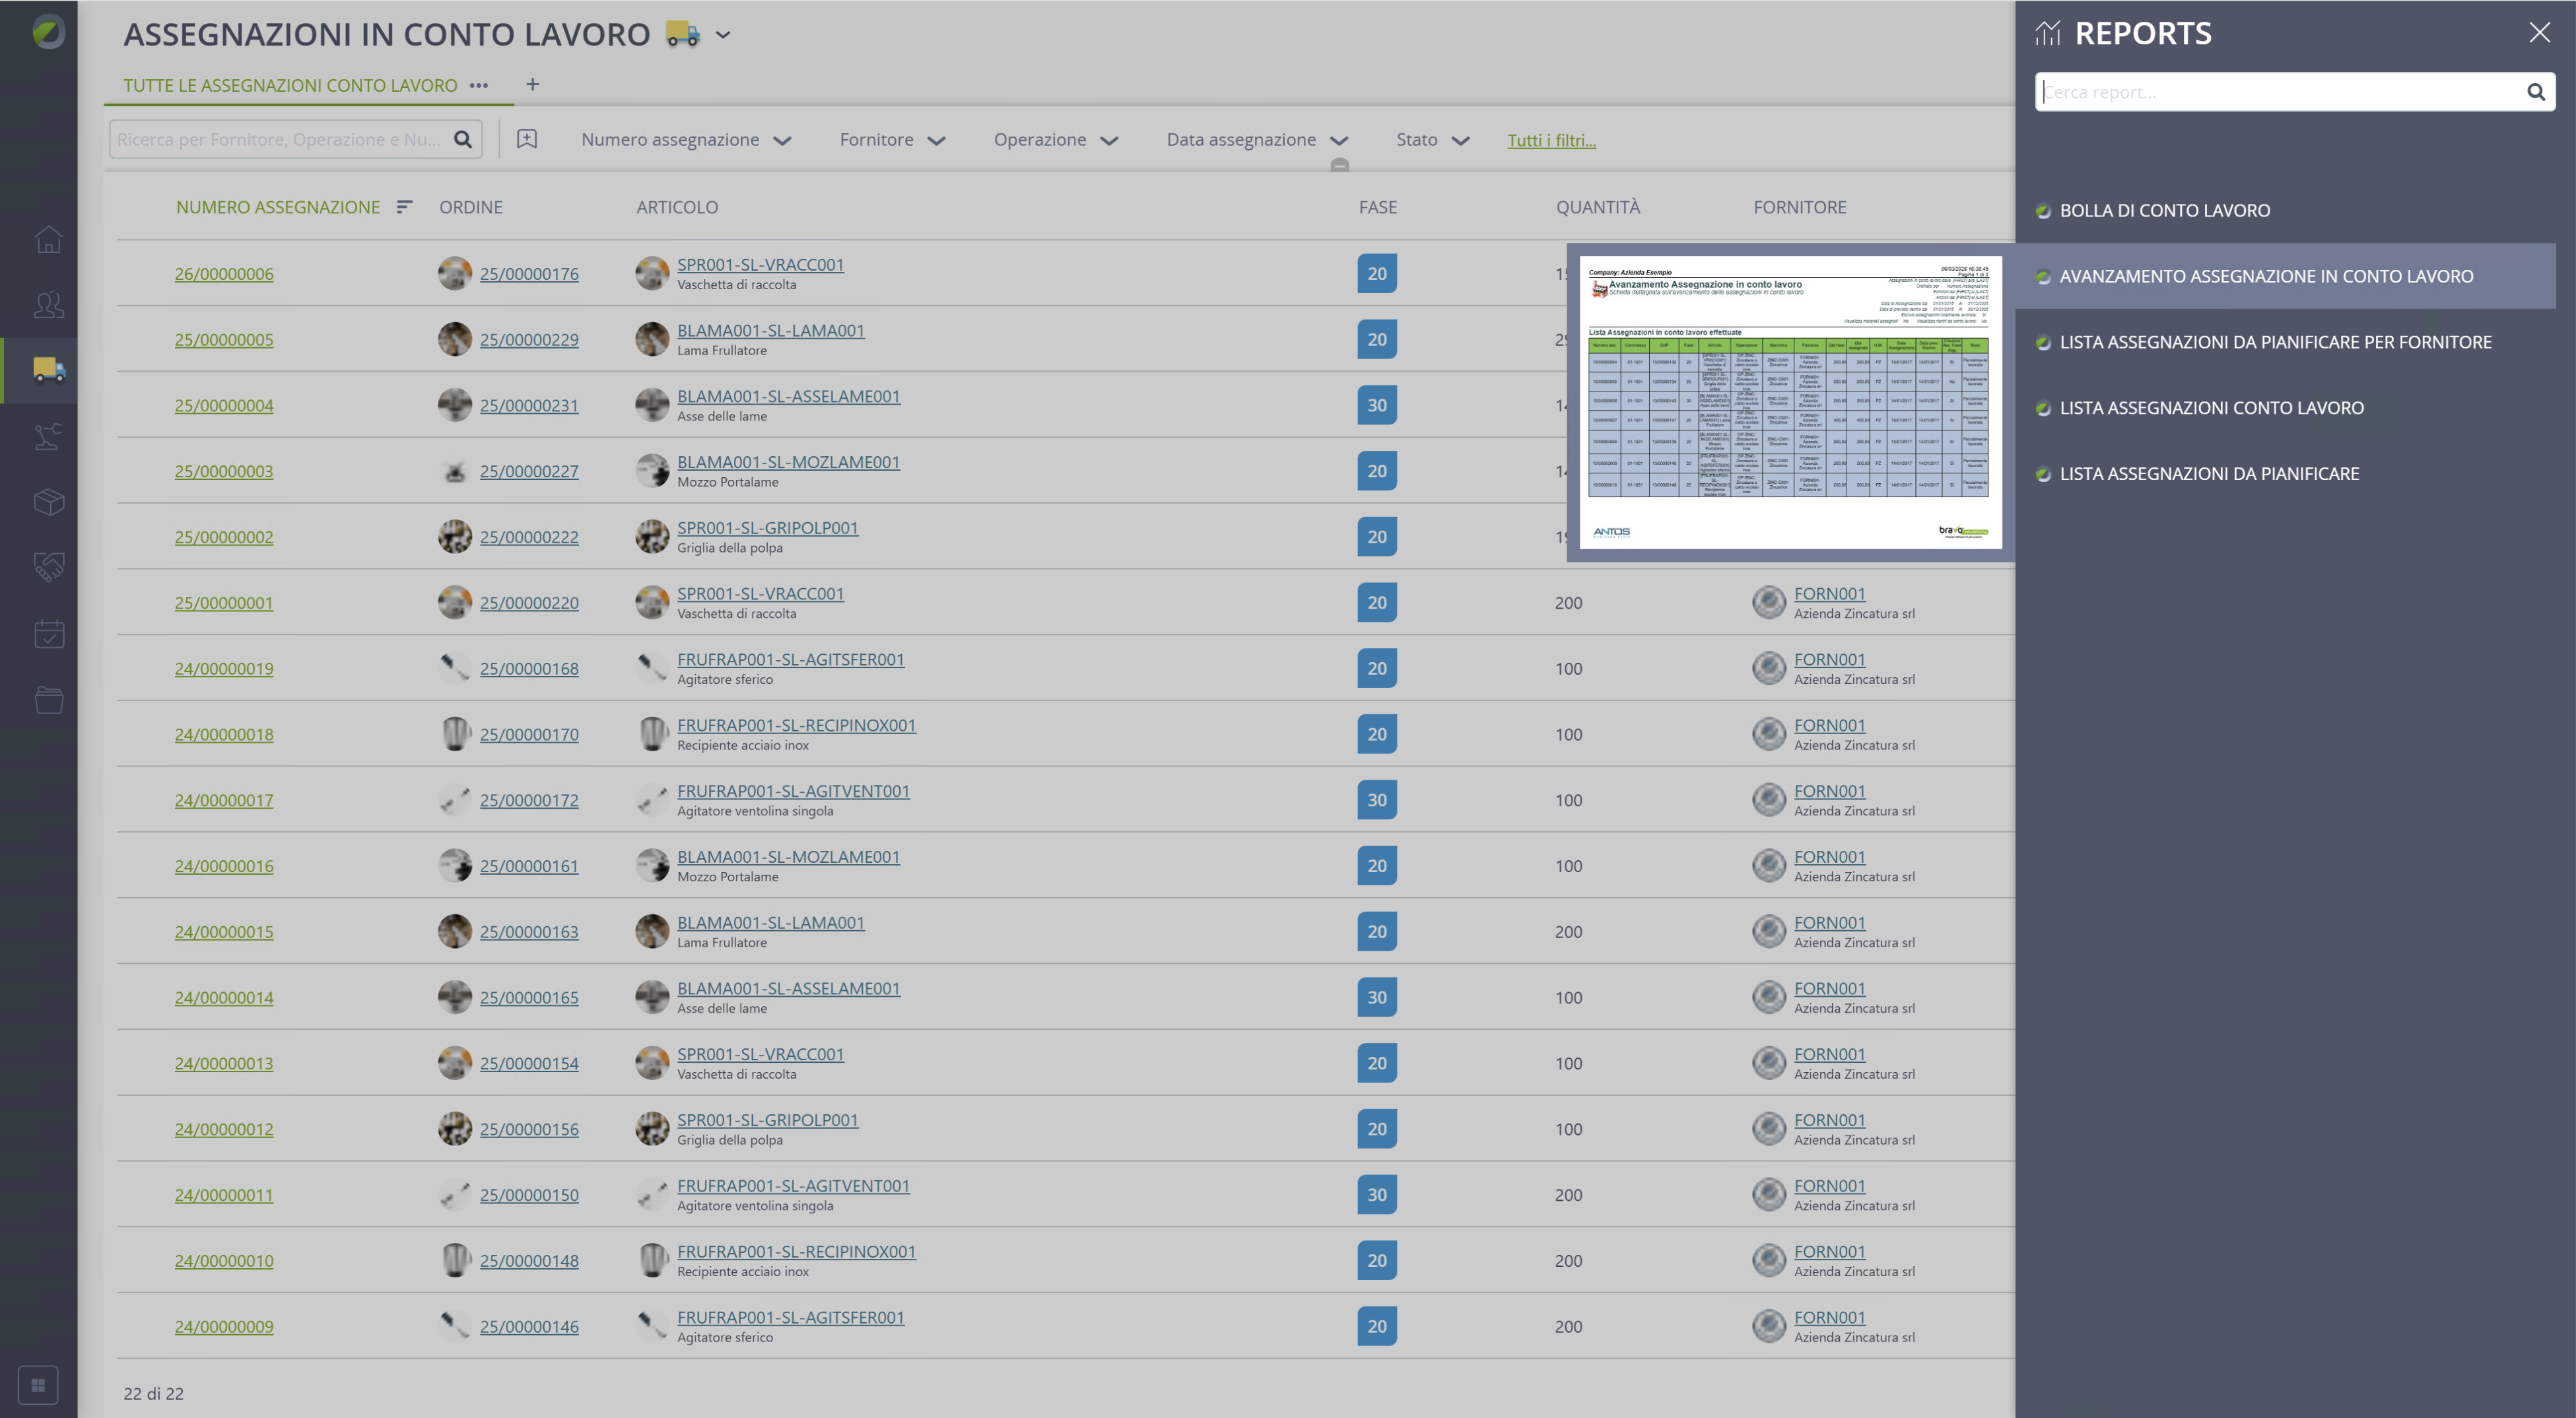The height and width of the screenshot is (1418, 2576).
Task: Open the home icon in the sidebar
Action: coord(48,239)
